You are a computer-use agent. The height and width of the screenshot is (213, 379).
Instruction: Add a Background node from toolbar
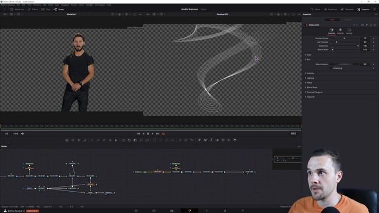pyautogui.click(x=67, y=140)
